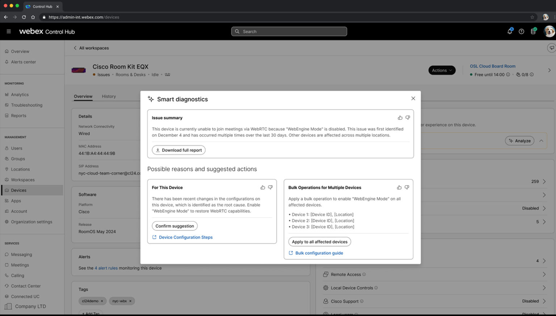This screenshot has height=316, width=556.
Task: Click Confirm suggestion for this device
Action: pos(174,226)
